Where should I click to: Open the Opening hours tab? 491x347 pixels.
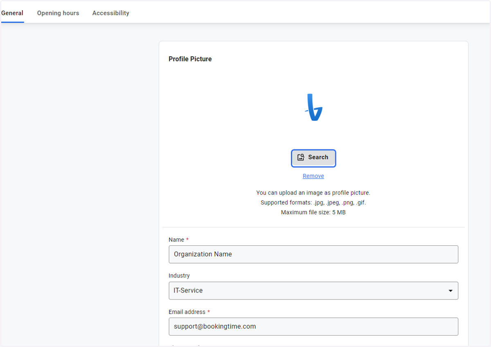[58, 13]
